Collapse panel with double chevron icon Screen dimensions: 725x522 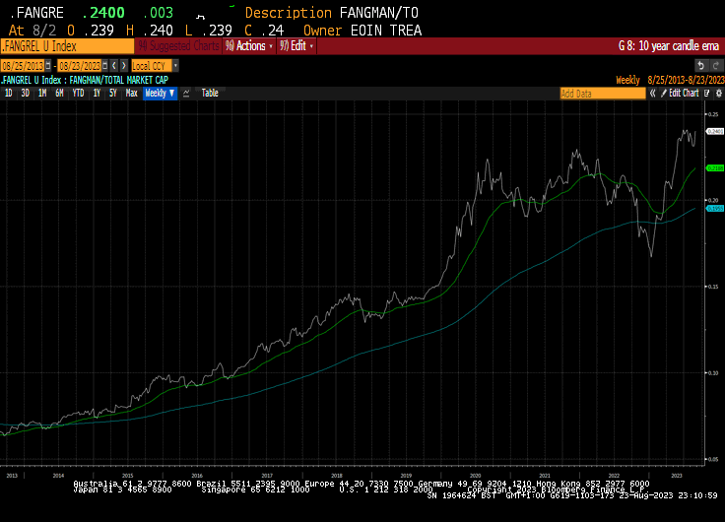click(652, 94)
